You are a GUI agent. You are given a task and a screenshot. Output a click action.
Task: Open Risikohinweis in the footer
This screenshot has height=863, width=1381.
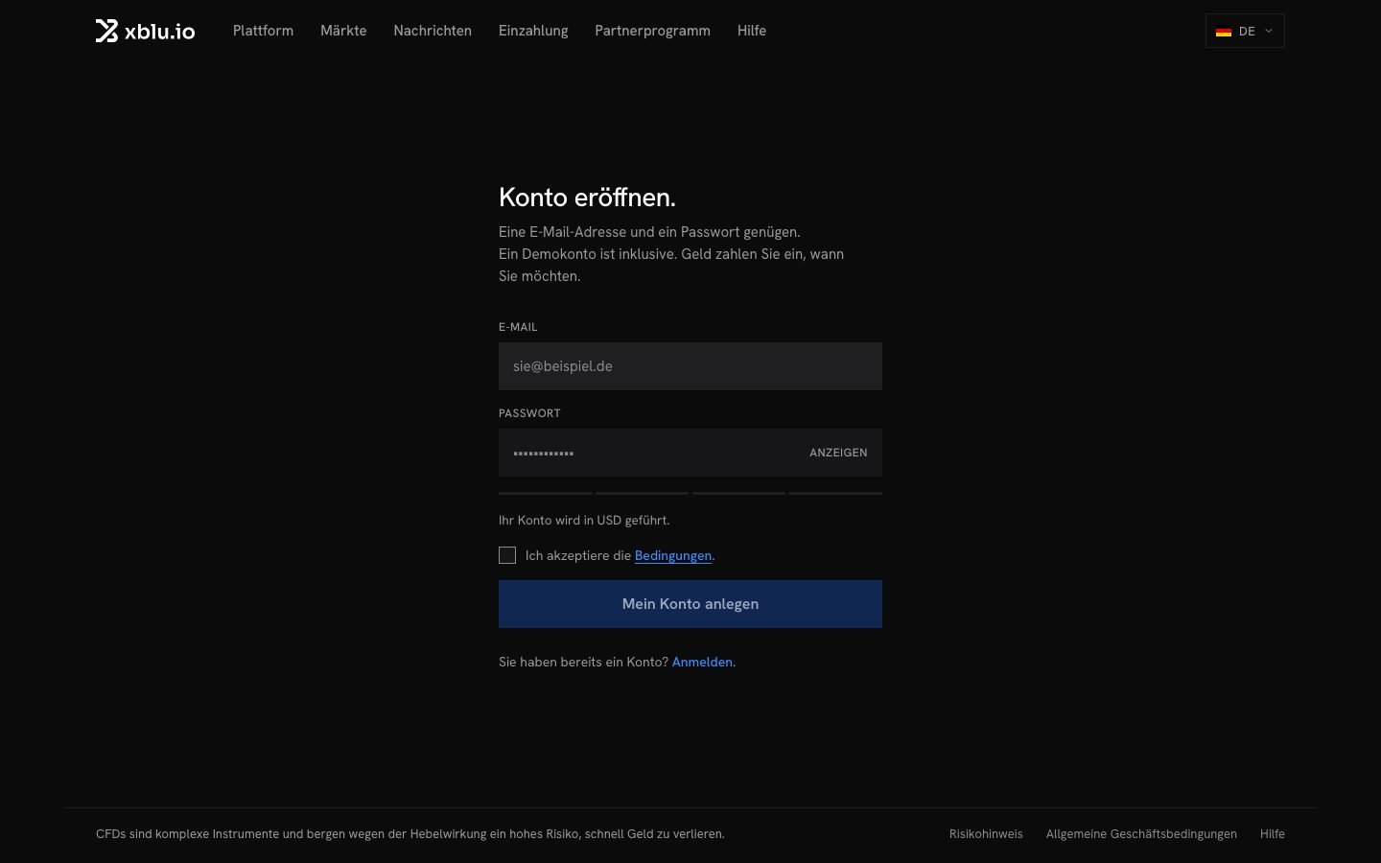tap(986, 834)
